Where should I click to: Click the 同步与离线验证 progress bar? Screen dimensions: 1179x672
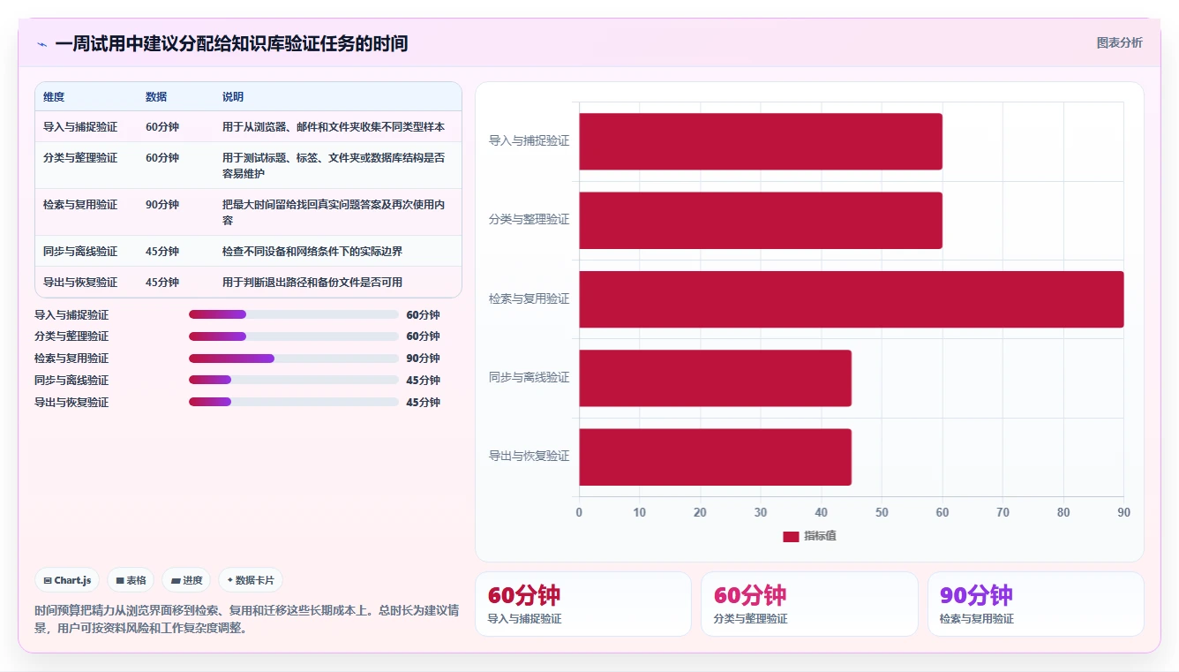(x=294, y=381)
